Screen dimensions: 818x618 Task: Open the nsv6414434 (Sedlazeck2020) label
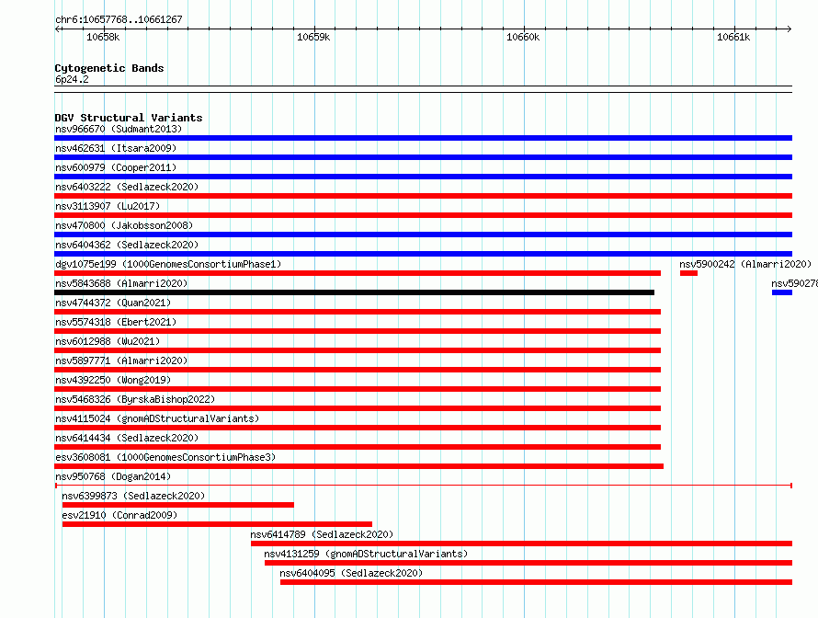127,438
